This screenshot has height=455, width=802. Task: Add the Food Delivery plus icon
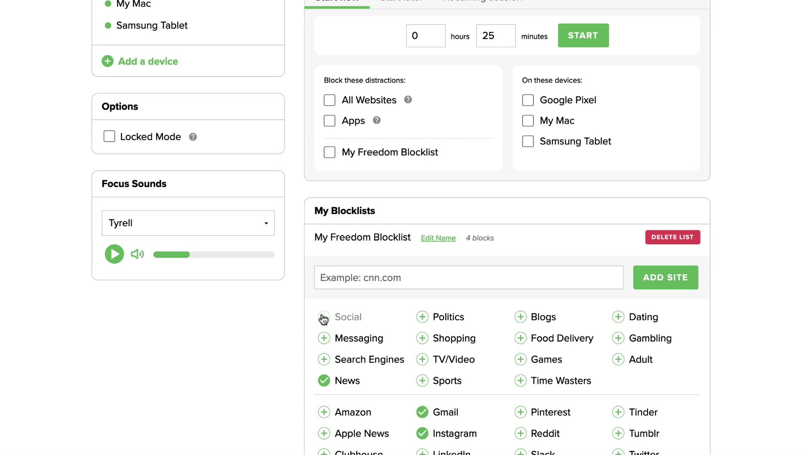point(520,338)
